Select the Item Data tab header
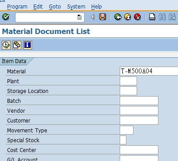 [14, 61]
